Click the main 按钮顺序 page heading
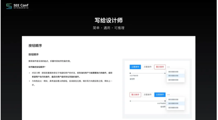This screenshot has width=218, height=120. pos(35,46)
